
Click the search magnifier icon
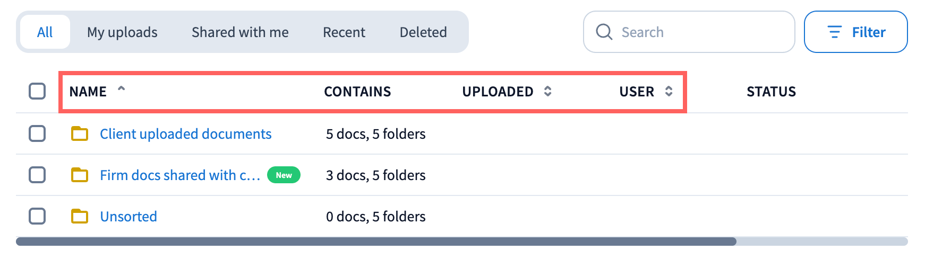coord(604,32)
